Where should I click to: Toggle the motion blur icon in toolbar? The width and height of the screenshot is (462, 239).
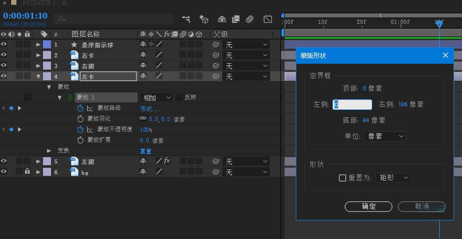pos(250,19)
